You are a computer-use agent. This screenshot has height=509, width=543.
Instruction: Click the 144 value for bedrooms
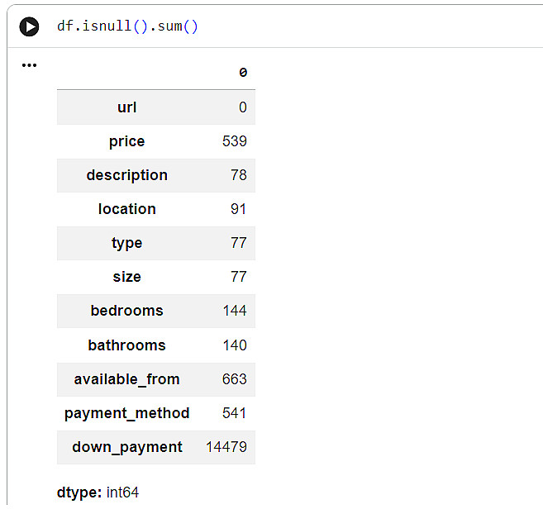coord(234,311)
